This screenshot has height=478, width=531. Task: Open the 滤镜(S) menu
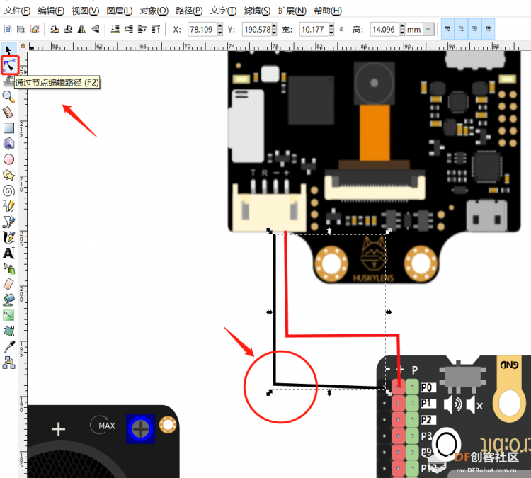[258, 11]
